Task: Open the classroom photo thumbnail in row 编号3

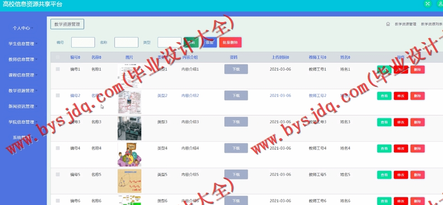Action: (130, 128)
